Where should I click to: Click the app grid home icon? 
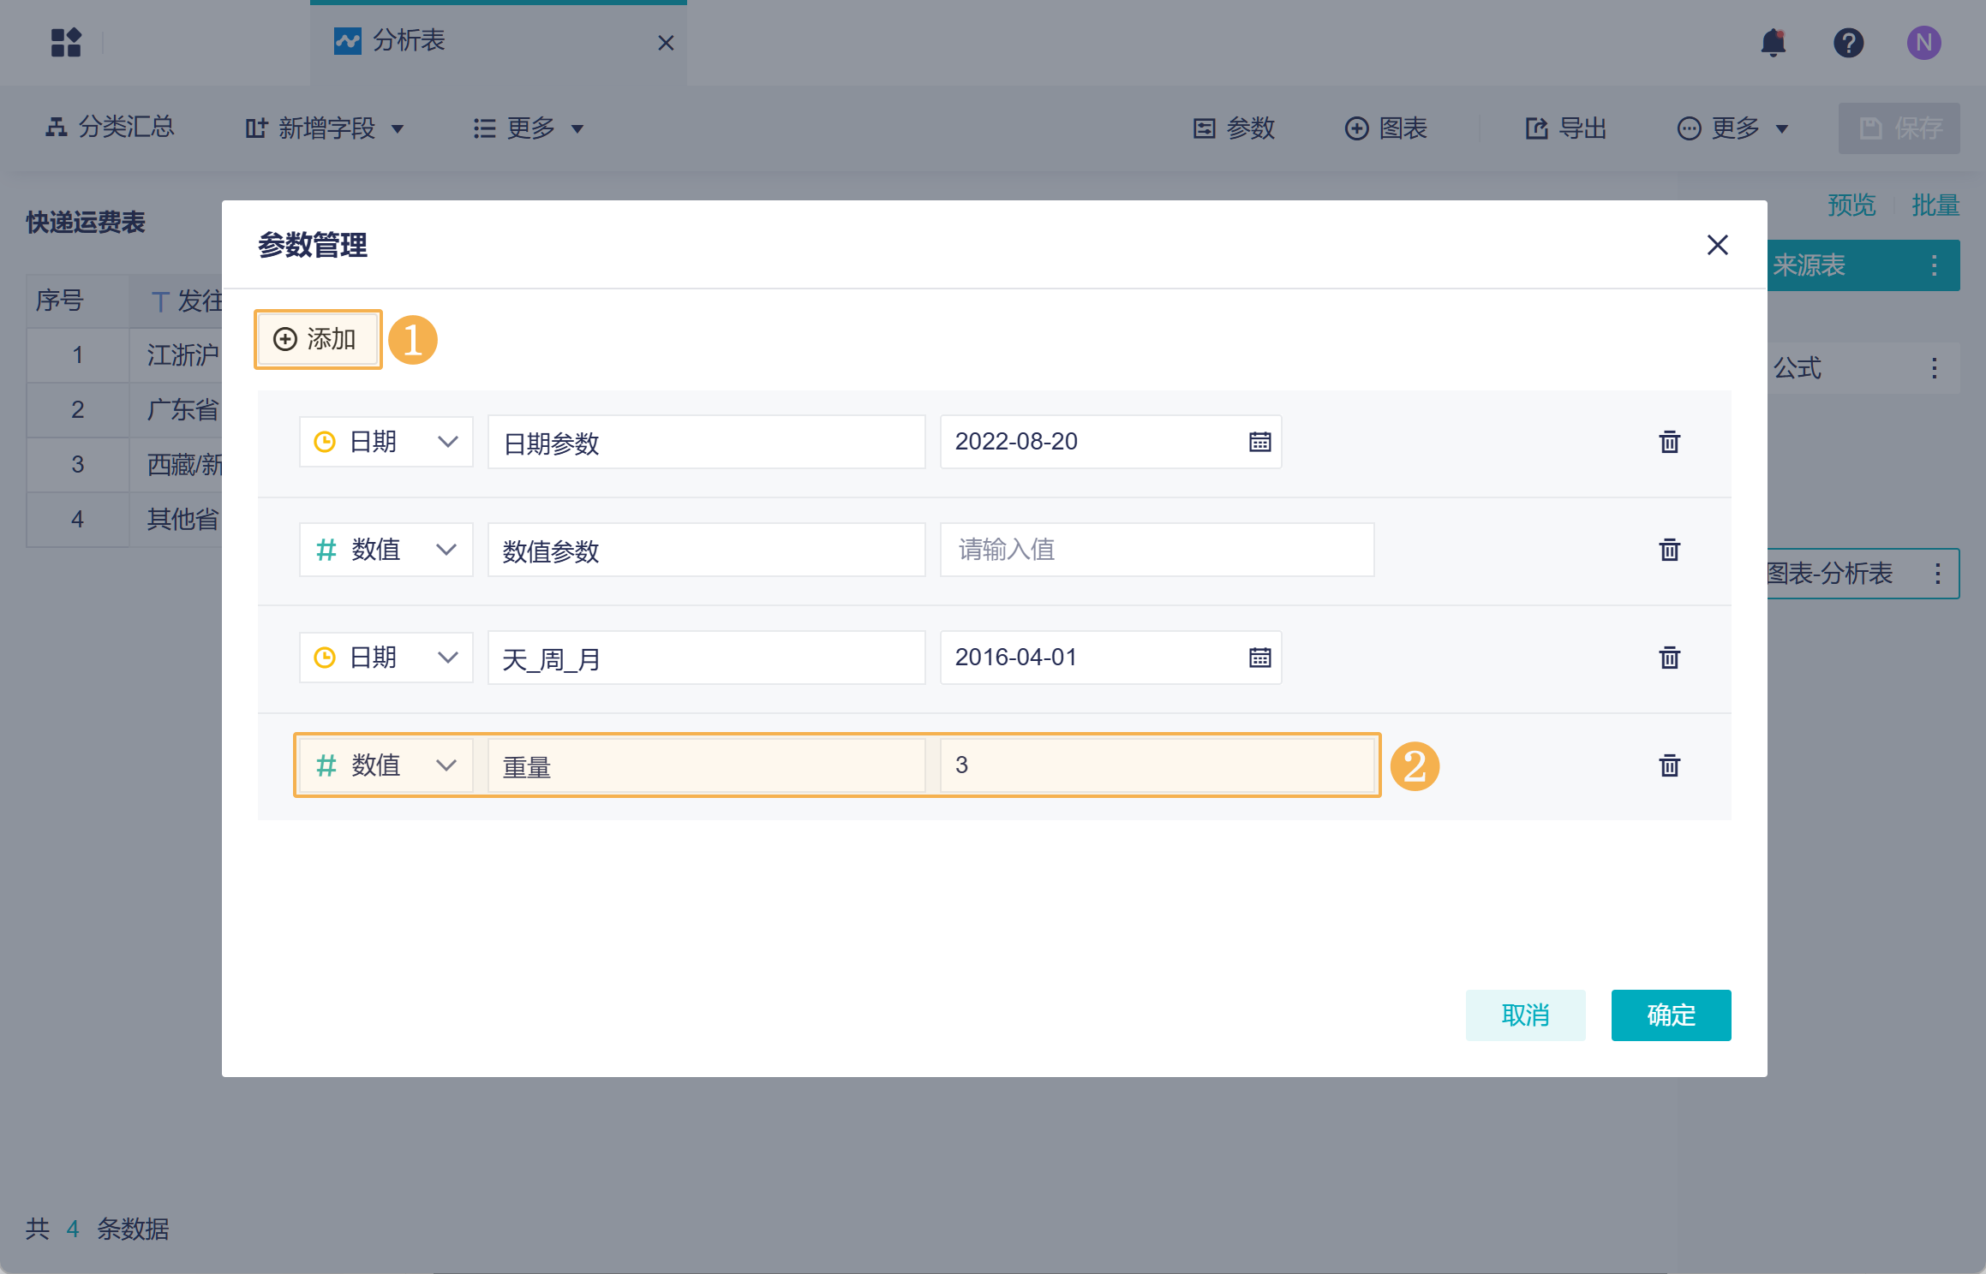tap(66, 43)
